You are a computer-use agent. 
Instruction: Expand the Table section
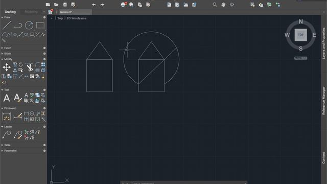[2, 145]
